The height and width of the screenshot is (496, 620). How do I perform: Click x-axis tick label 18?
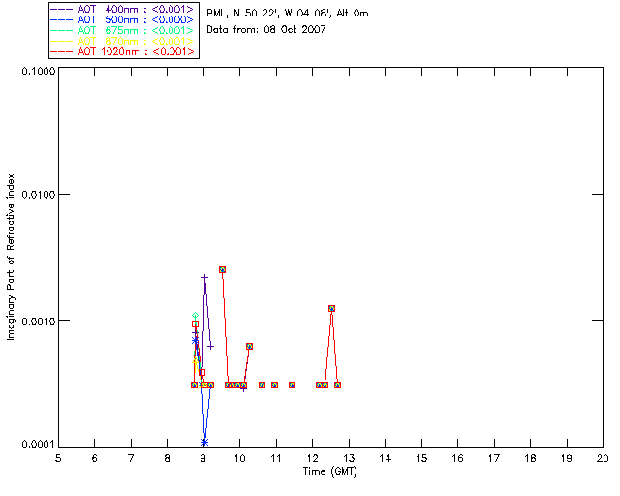530,458
